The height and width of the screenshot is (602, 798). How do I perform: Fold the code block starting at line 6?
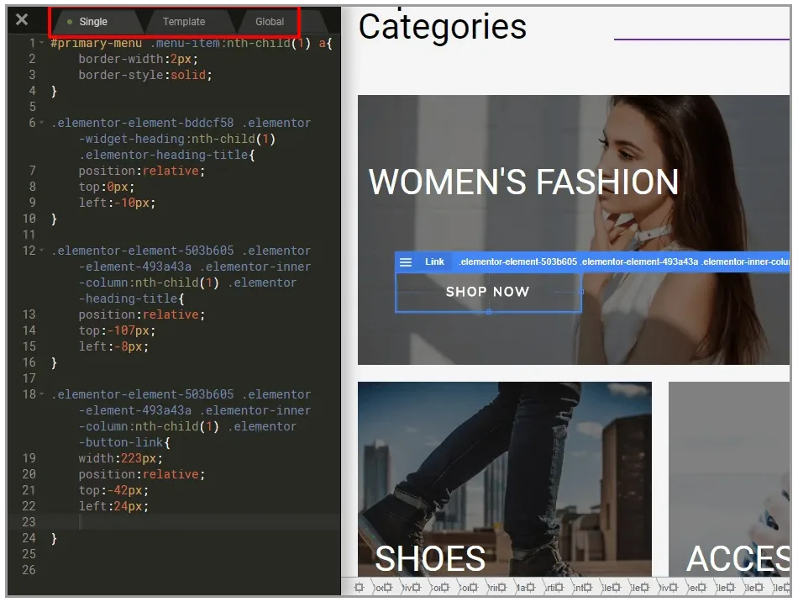[42, 123]
